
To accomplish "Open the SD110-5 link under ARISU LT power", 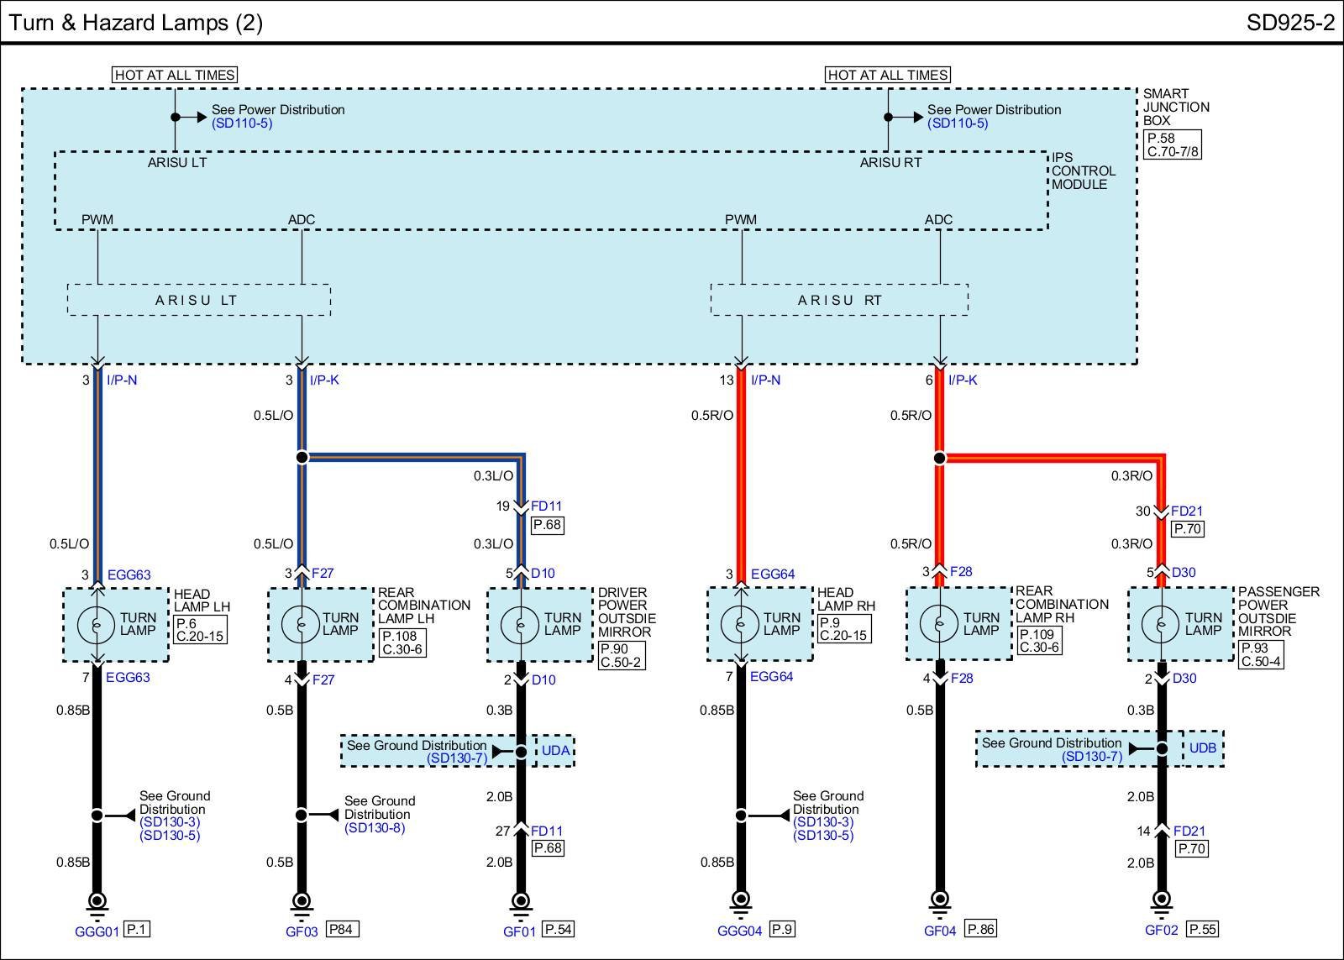I will coord(242,123).
